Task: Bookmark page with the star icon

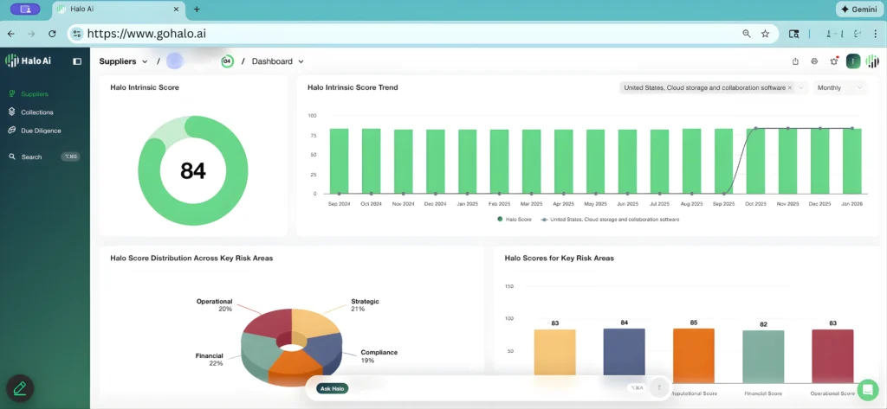Action: point(765,34)
